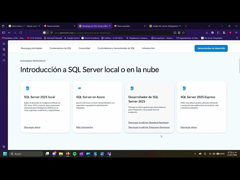Image resolution: width=240 pixels, height=180 pixels.
Task: Open Firefox View at tab strip start
Action: pos(3,26)
